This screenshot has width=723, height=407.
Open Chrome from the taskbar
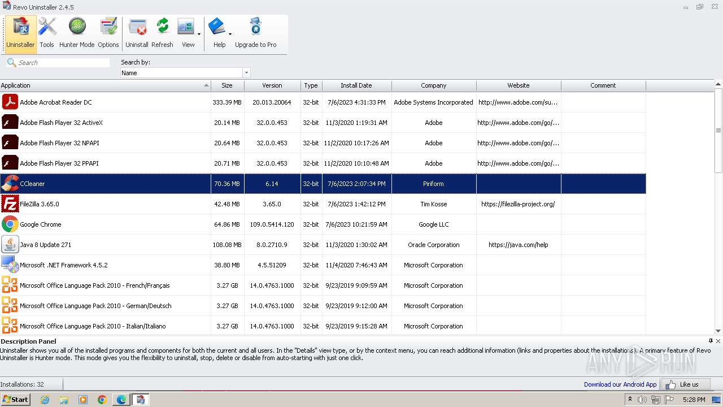click(102, 400)
